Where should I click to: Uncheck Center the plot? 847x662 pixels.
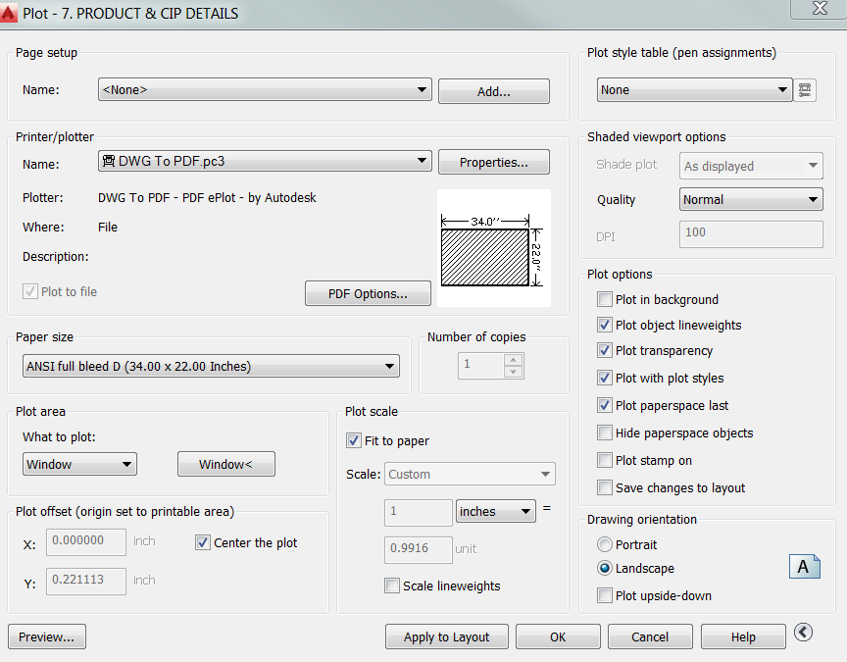tap(201, 542)
